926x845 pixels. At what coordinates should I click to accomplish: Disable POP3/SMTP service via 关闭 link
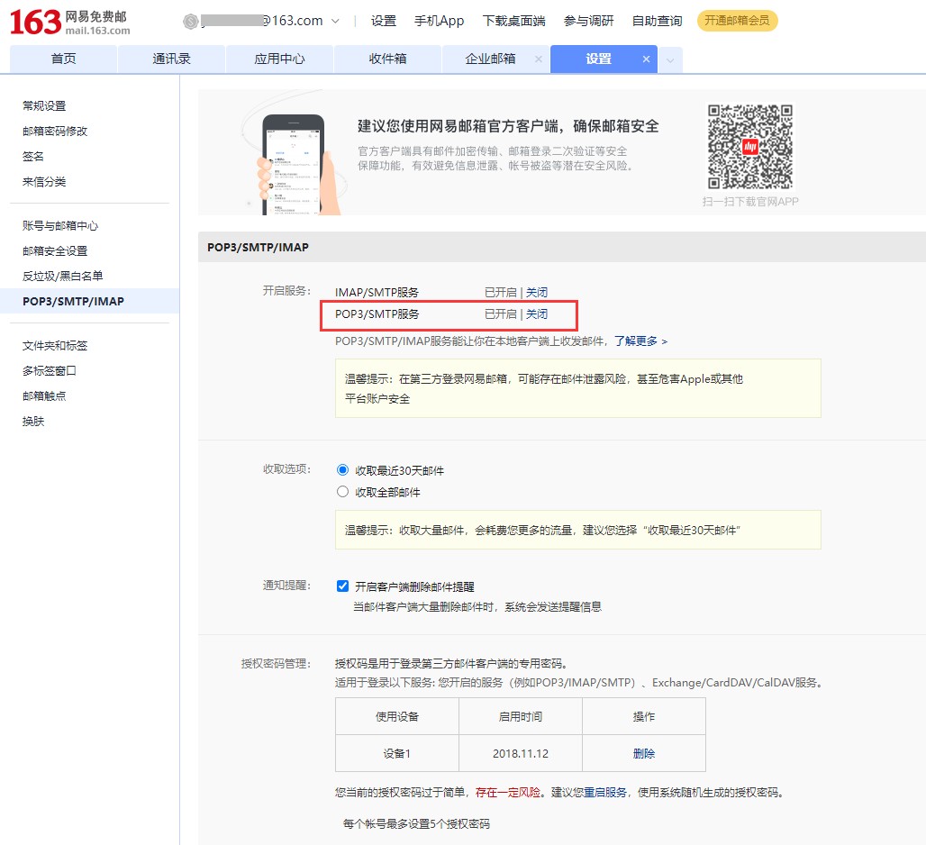click(x=537, y=314)
